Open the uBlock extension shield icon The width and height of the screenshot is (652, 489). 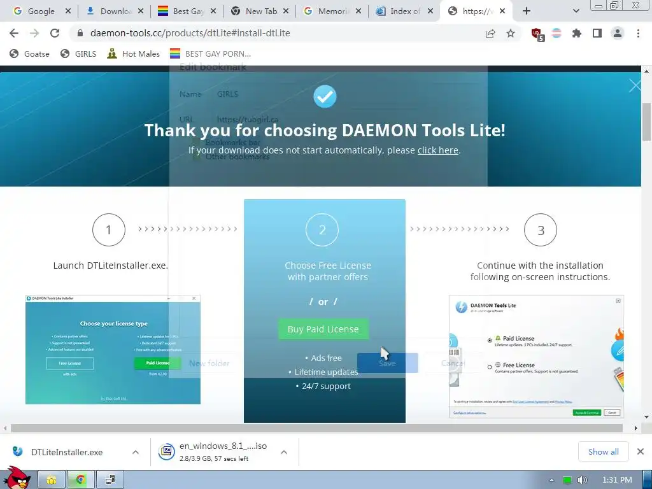tap(537, 34)
